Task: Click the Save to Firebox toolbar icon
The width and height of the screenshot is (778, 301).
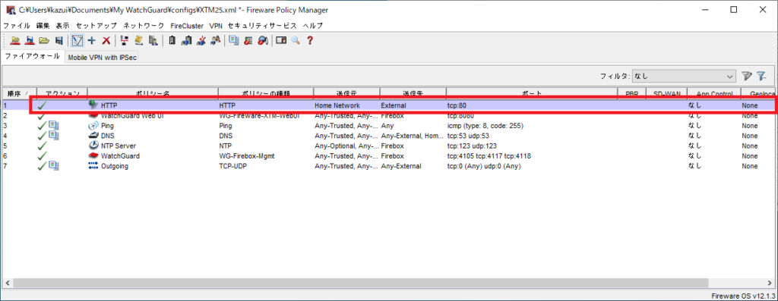Action: coord(30,41)
